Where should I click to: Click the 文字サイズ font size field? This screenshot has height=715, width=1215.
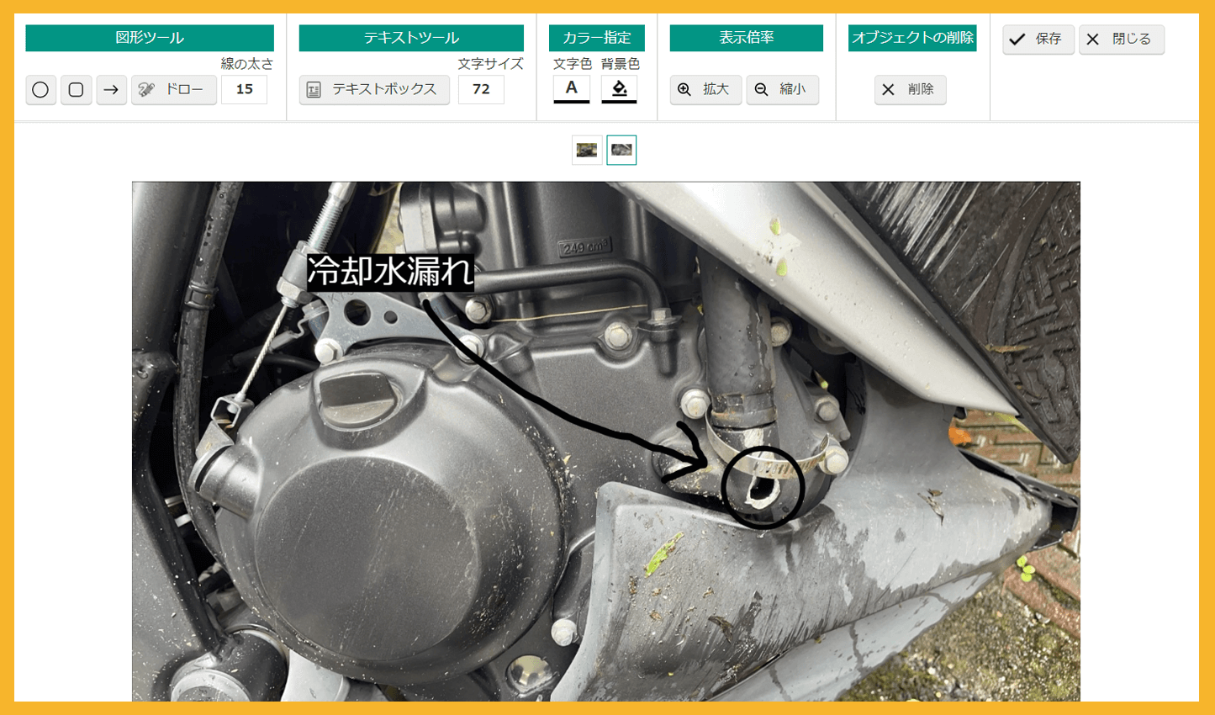click(481, 89)
